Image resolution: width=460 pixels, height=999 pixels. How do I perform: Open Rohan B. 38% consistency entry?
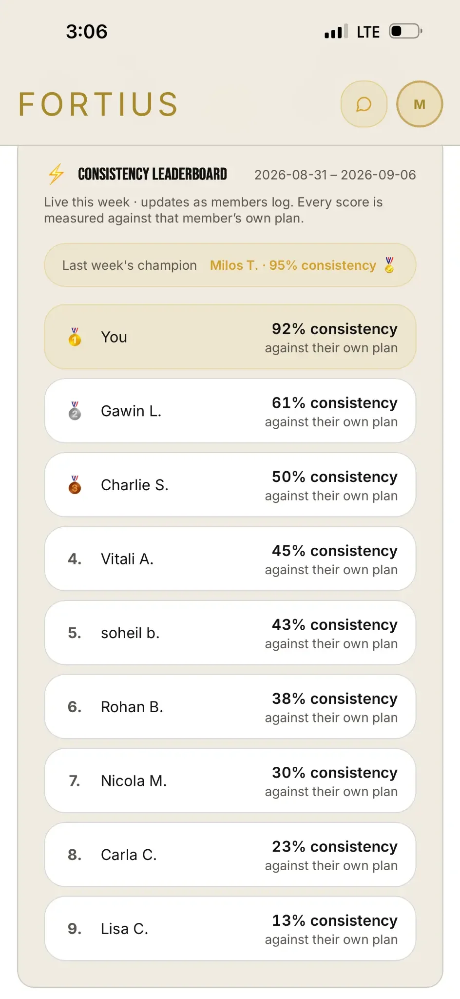click(230, 707)
